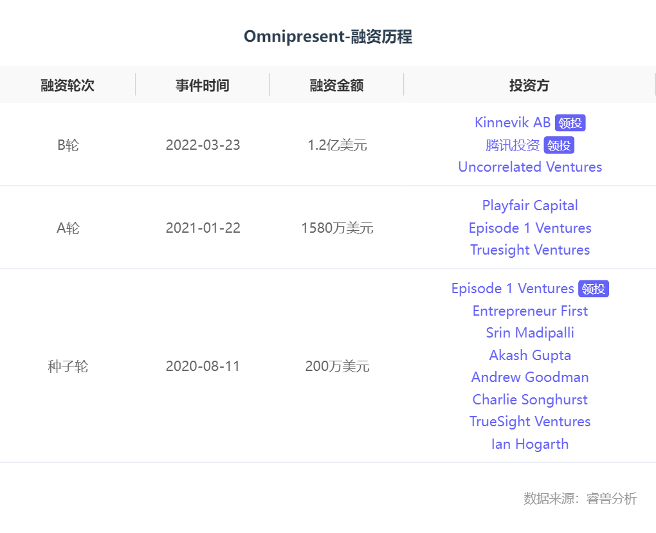Click the amount 1.2亿美元

pyautogui.click(x=337, y=145)
